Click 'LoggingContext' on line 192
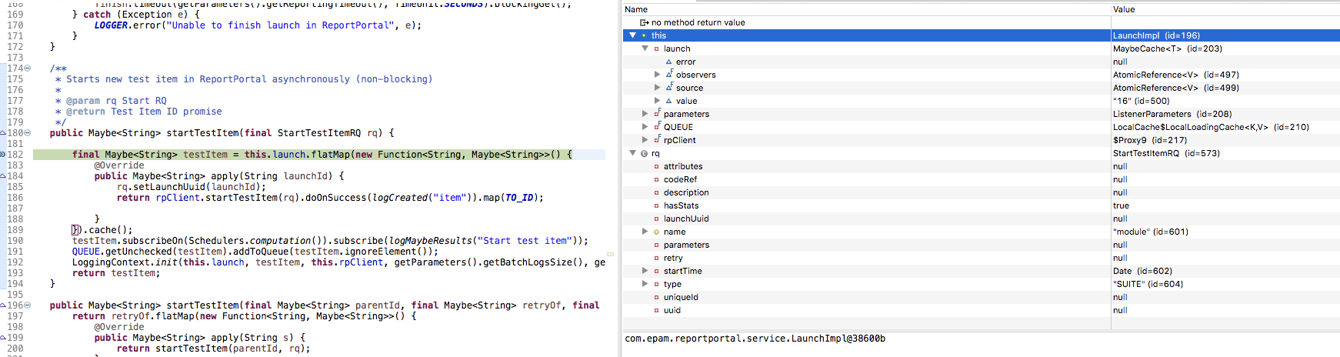Viewport: 1340px width, 357px height. [x=111, y=262]
